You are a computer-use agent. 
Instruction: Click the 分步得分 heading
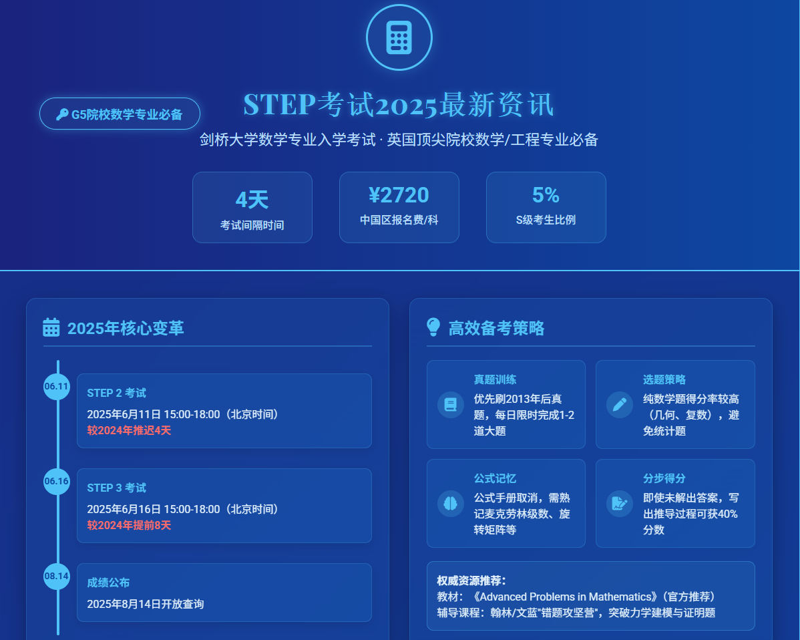coord(664,479)
